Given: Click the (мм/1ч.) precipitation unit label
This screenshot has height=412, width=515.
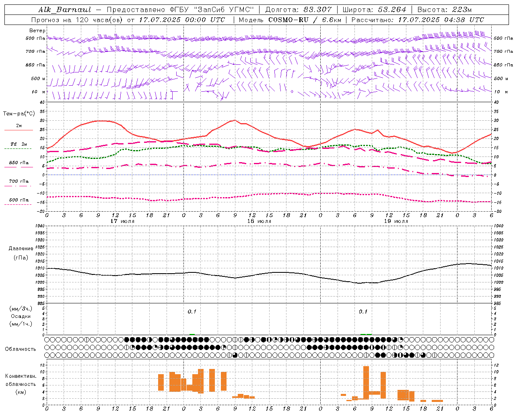Looking at the screenshot, I should (21, 324).
